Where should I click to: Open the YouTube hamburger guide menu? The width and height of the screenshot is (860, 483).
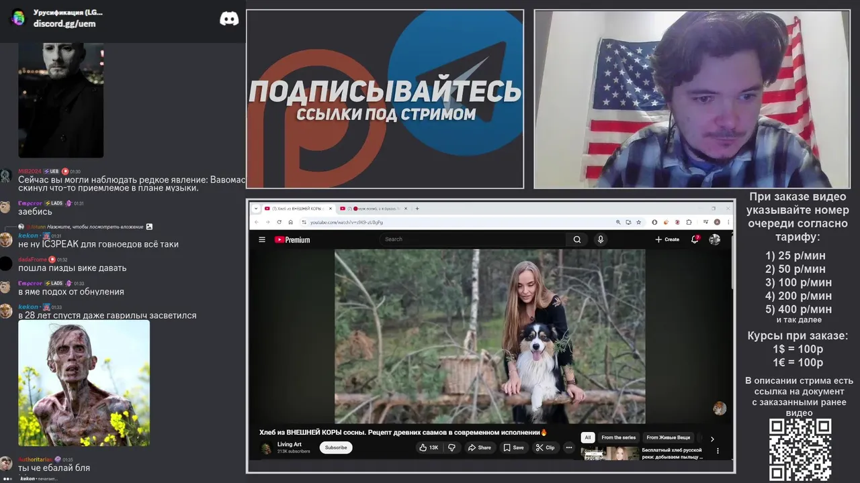(x=262, y=239)
